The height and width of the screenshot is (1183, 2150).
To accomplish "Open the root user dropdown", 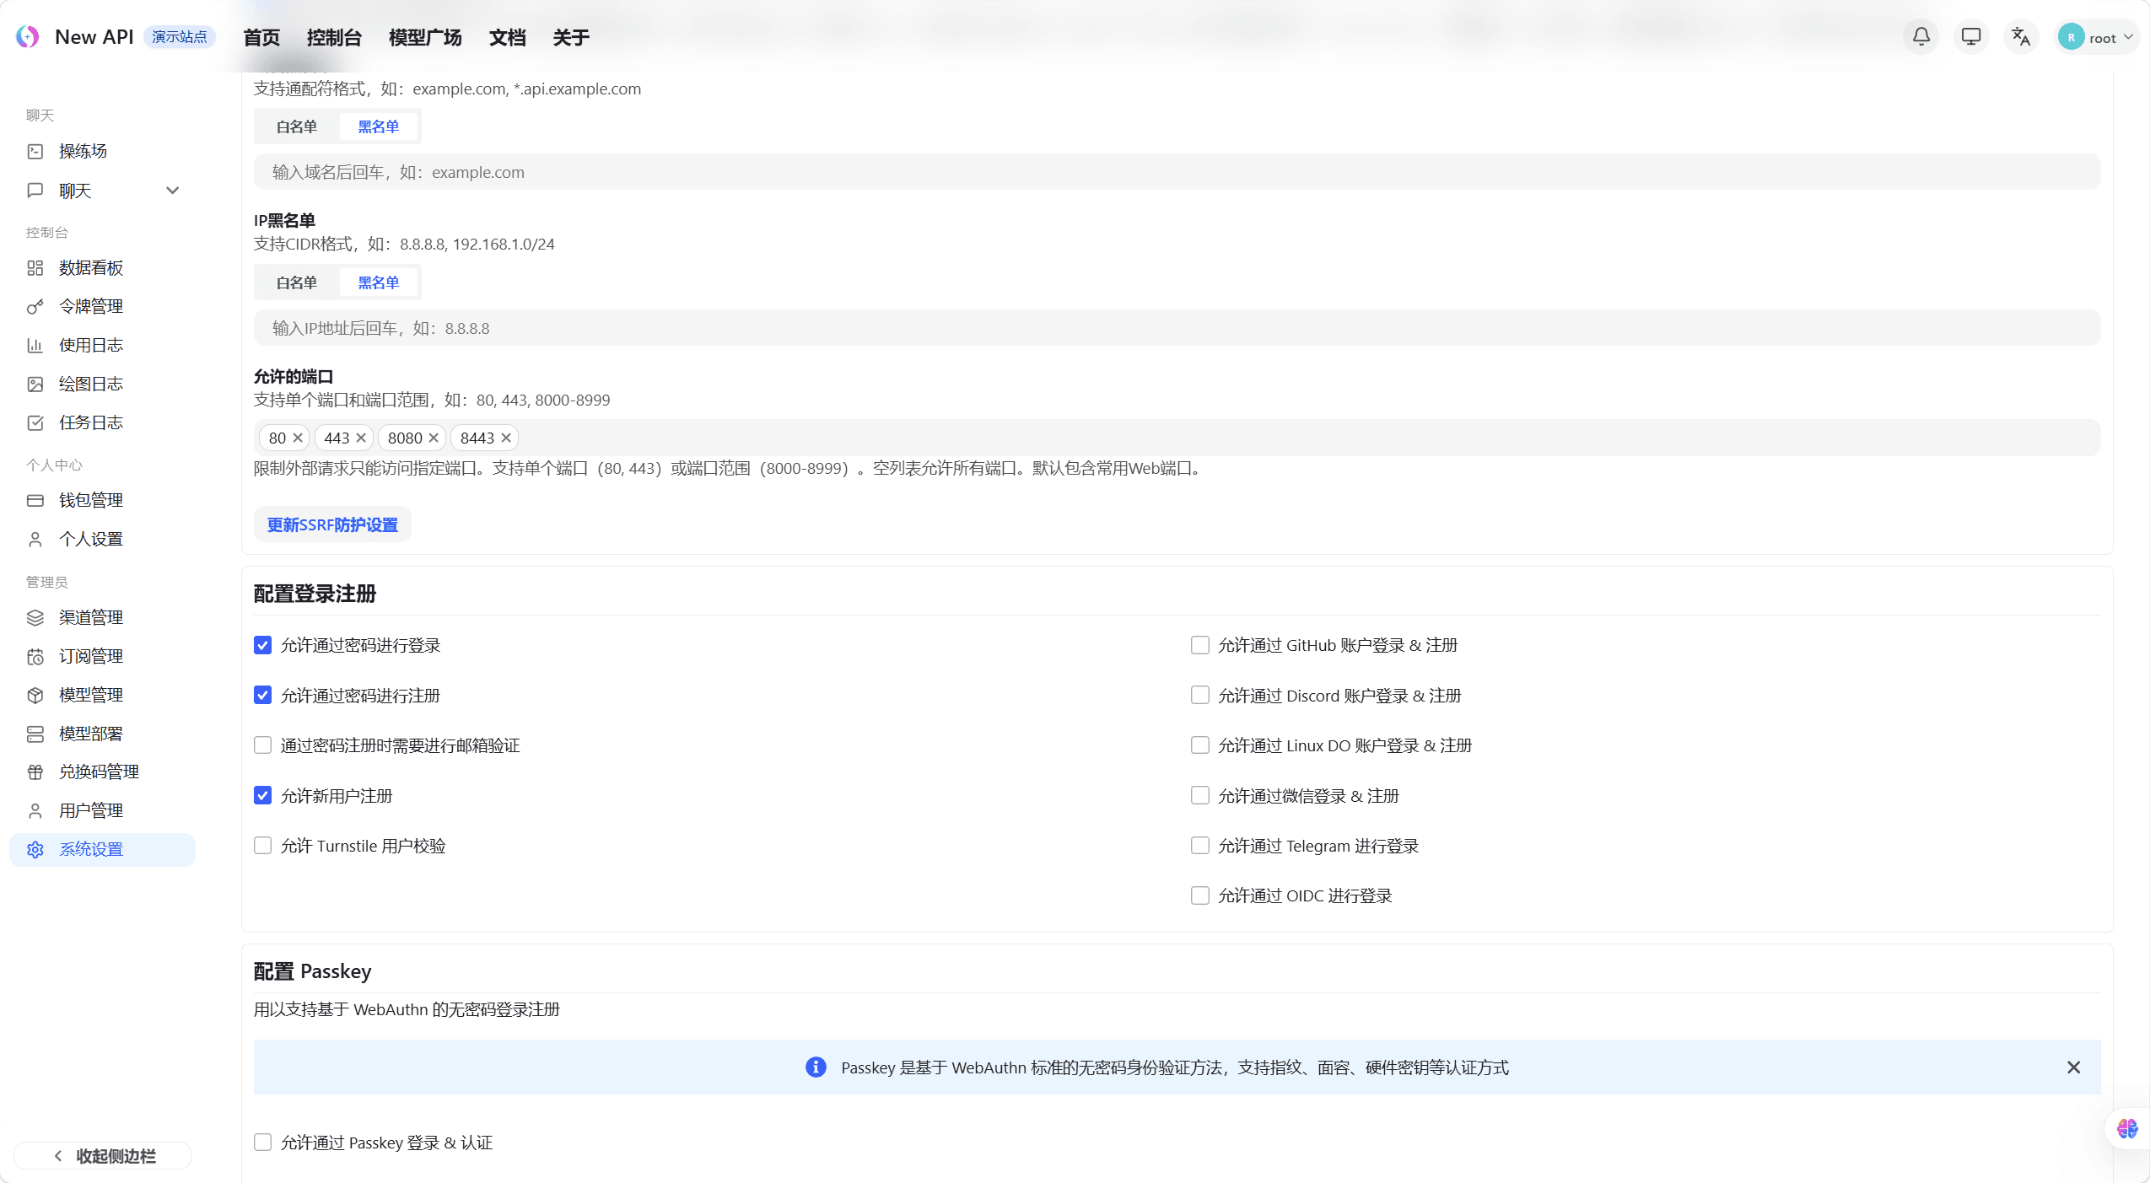I will tap(2096, 38).
